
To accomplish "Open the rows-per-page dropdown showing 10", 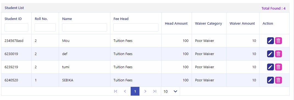I will pos(170,92).
